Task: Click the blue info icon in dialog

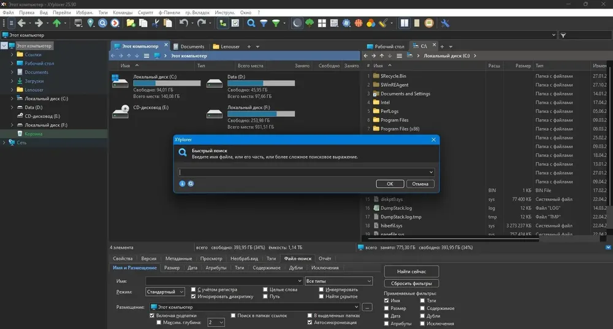Action: click(182, 183)
